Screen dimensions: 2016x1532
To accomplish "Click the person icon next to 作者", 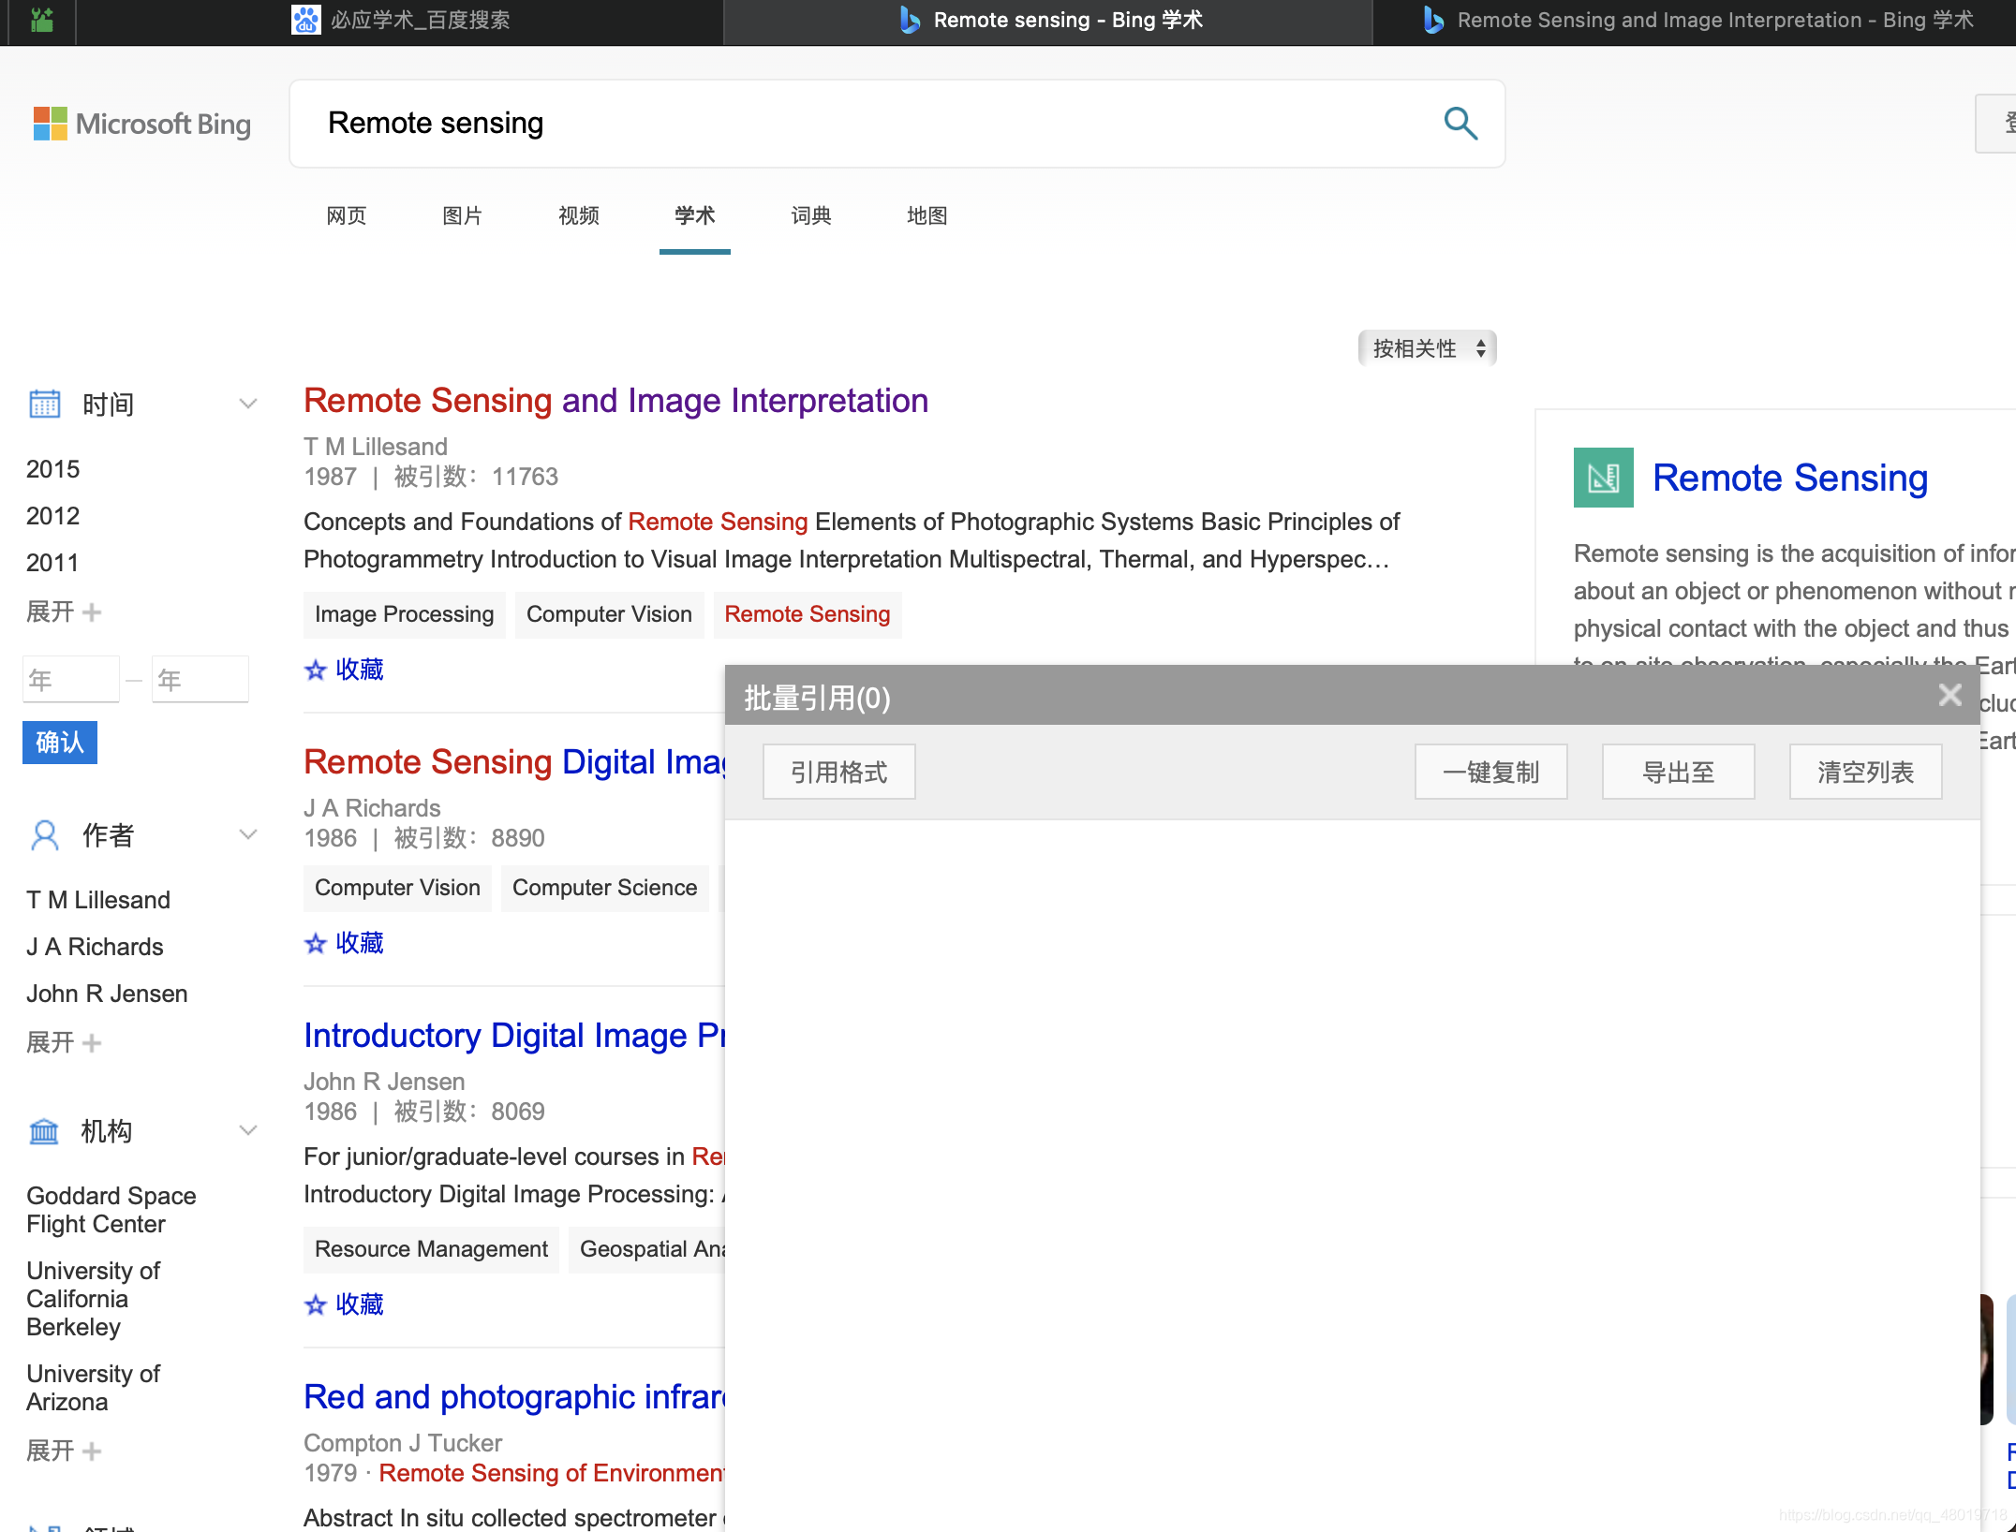I will click(44, 834).
